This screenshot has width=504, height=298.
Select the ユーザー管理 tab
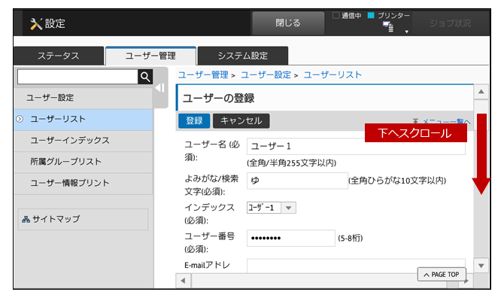150,56
